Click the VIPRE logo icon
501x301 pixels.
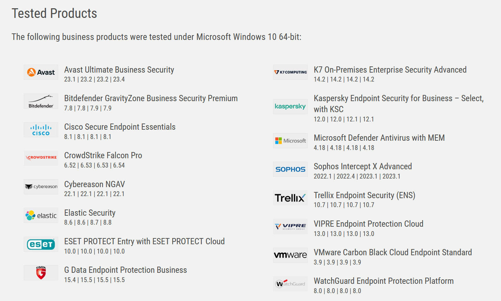[290, 226]
